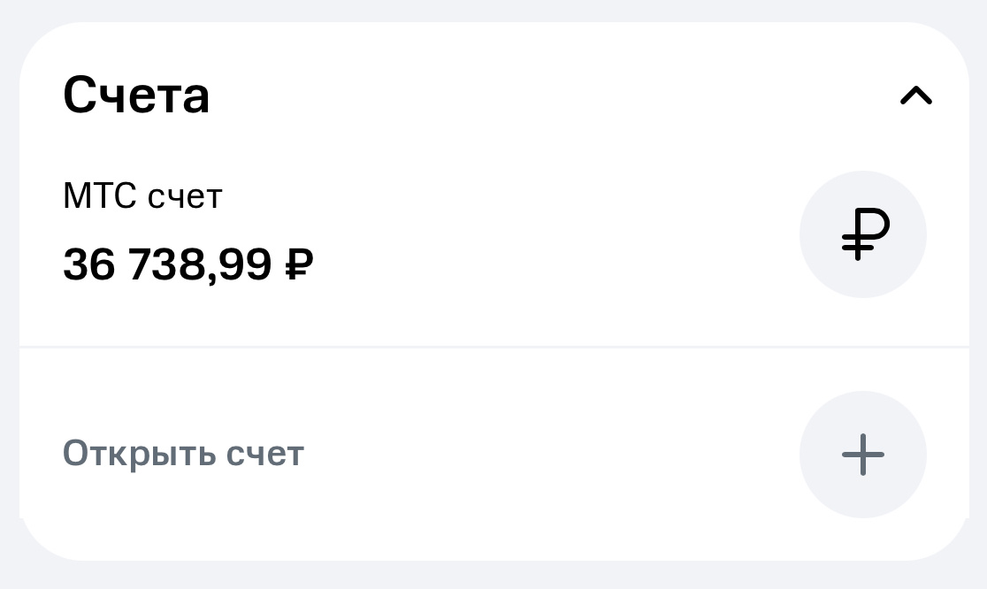
Task: Choose the ruble symbol in the circle
Action: pos(864,234)
